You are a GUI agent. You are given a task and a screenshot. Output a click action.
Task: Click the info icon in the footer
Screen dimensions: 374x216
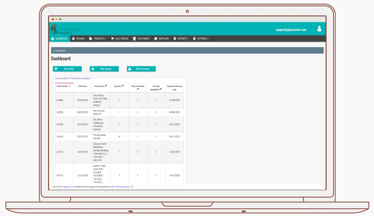pos(132,187)
